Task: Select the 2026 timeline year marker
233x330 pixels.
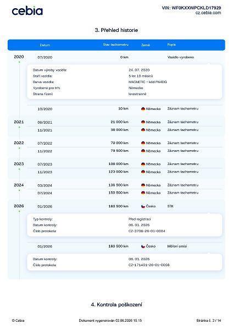Action: pyautogui.click(x=19, y=206)
